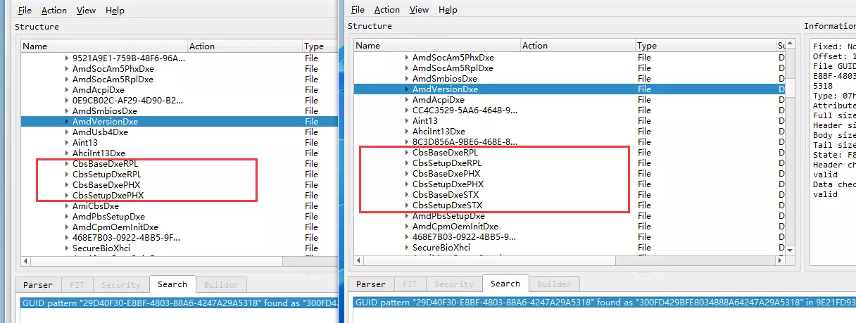Open the Action menu in right window
This screenshot has height=323, width=856.
point(386,10)
